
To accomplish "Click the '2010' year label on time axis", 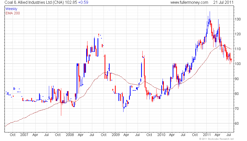I will 161,135.
